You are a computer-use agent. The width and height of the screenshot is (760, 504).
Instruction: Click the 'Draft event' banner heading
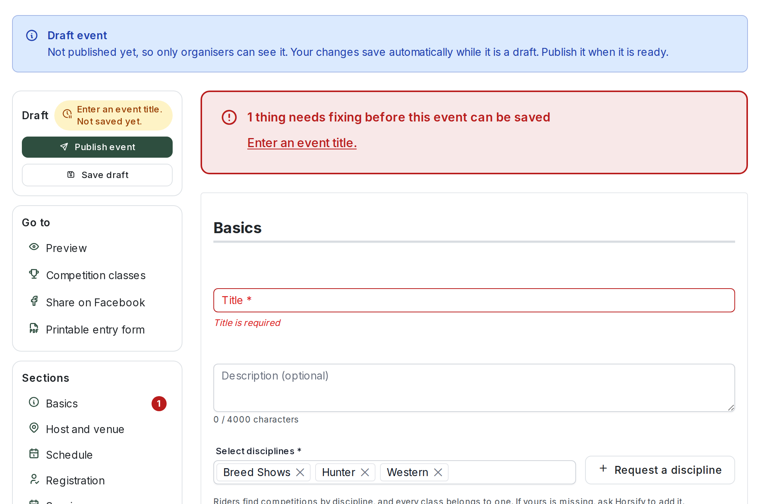[x=77, y=35]
